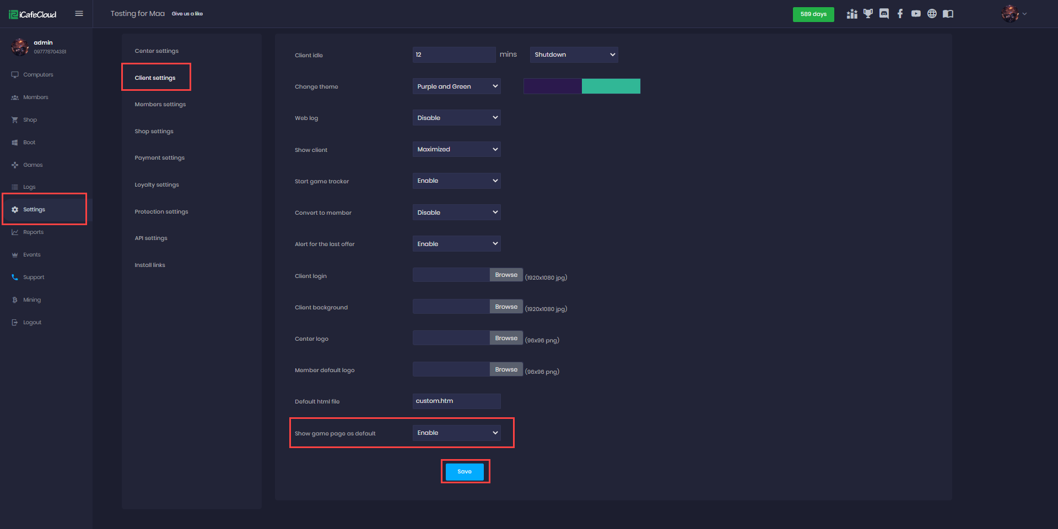Open the YouTube channel icon
The image size is (1058, 529).
click(x=916, y=14)
